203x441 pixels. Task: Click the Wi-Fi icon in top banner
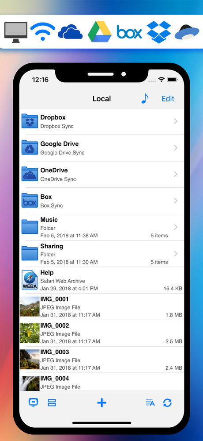[43, 32]
